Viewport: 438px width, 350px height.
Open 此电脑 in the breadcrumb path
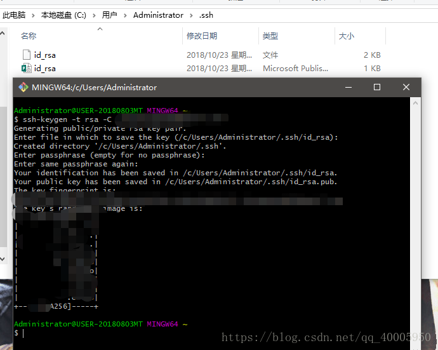(x=14, y=15)
